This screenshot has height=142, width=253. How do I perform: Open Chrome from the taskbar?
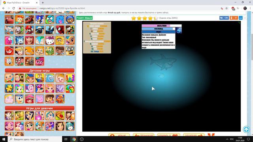tap(74, 139)
